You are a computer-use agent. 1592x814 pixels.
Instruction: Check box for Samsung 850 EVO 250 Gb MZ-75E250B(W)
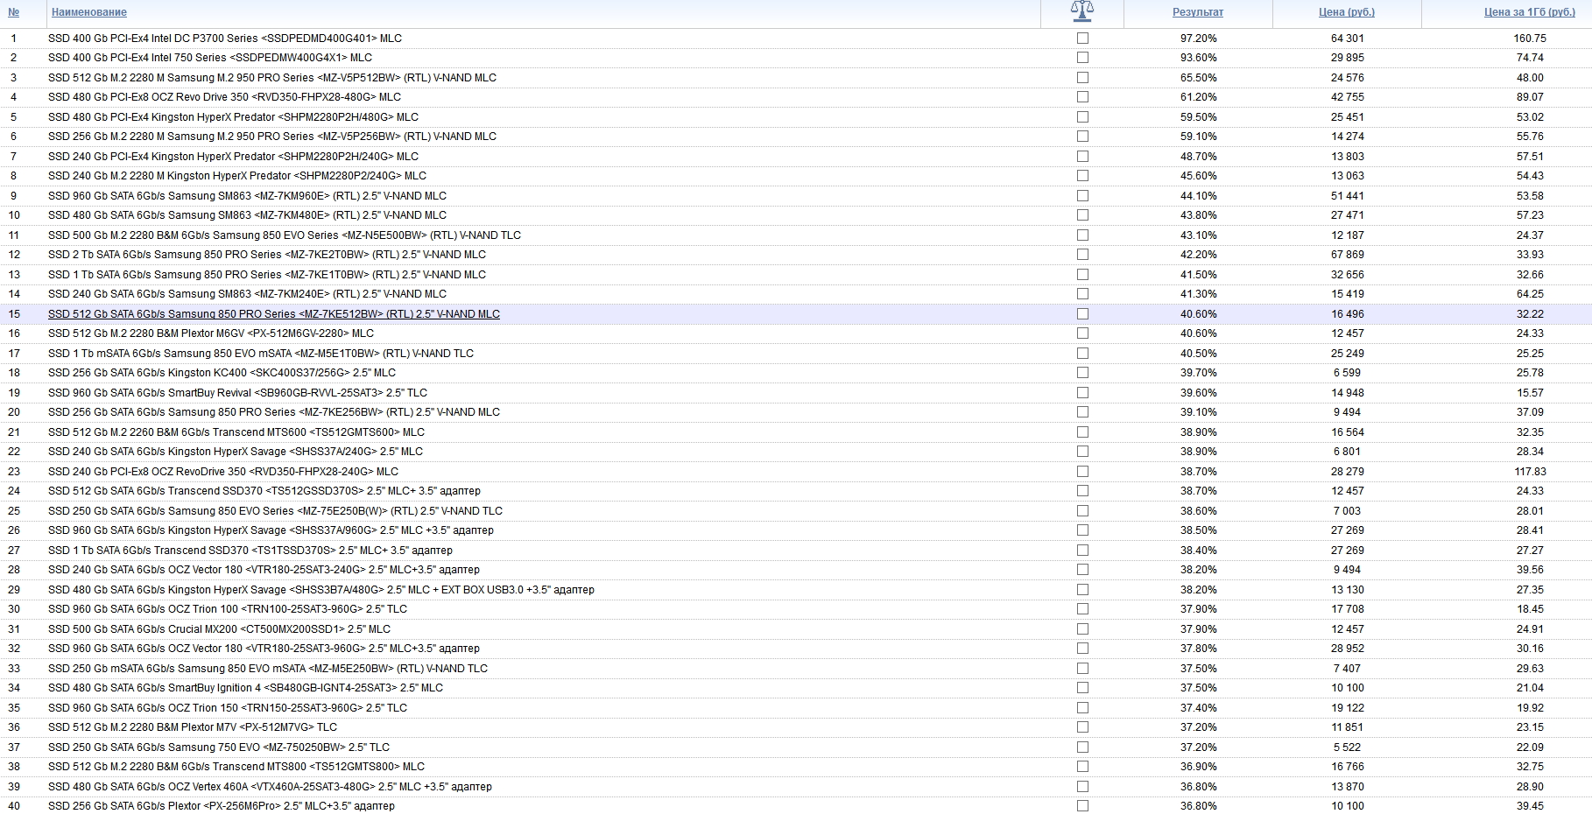coord(1082,511)
